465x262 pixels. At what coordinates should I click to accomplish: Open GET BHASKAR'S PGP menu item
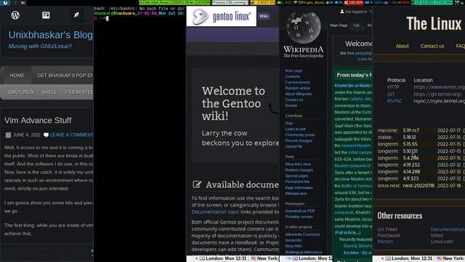(x=65, y=76)
